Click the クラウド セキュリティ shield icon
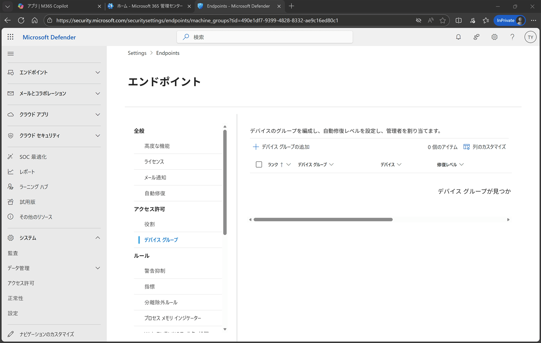 click(x=11, y=136)
